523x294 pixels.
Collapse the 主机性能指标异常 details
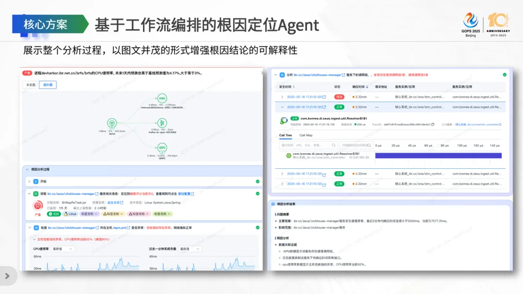35,240
